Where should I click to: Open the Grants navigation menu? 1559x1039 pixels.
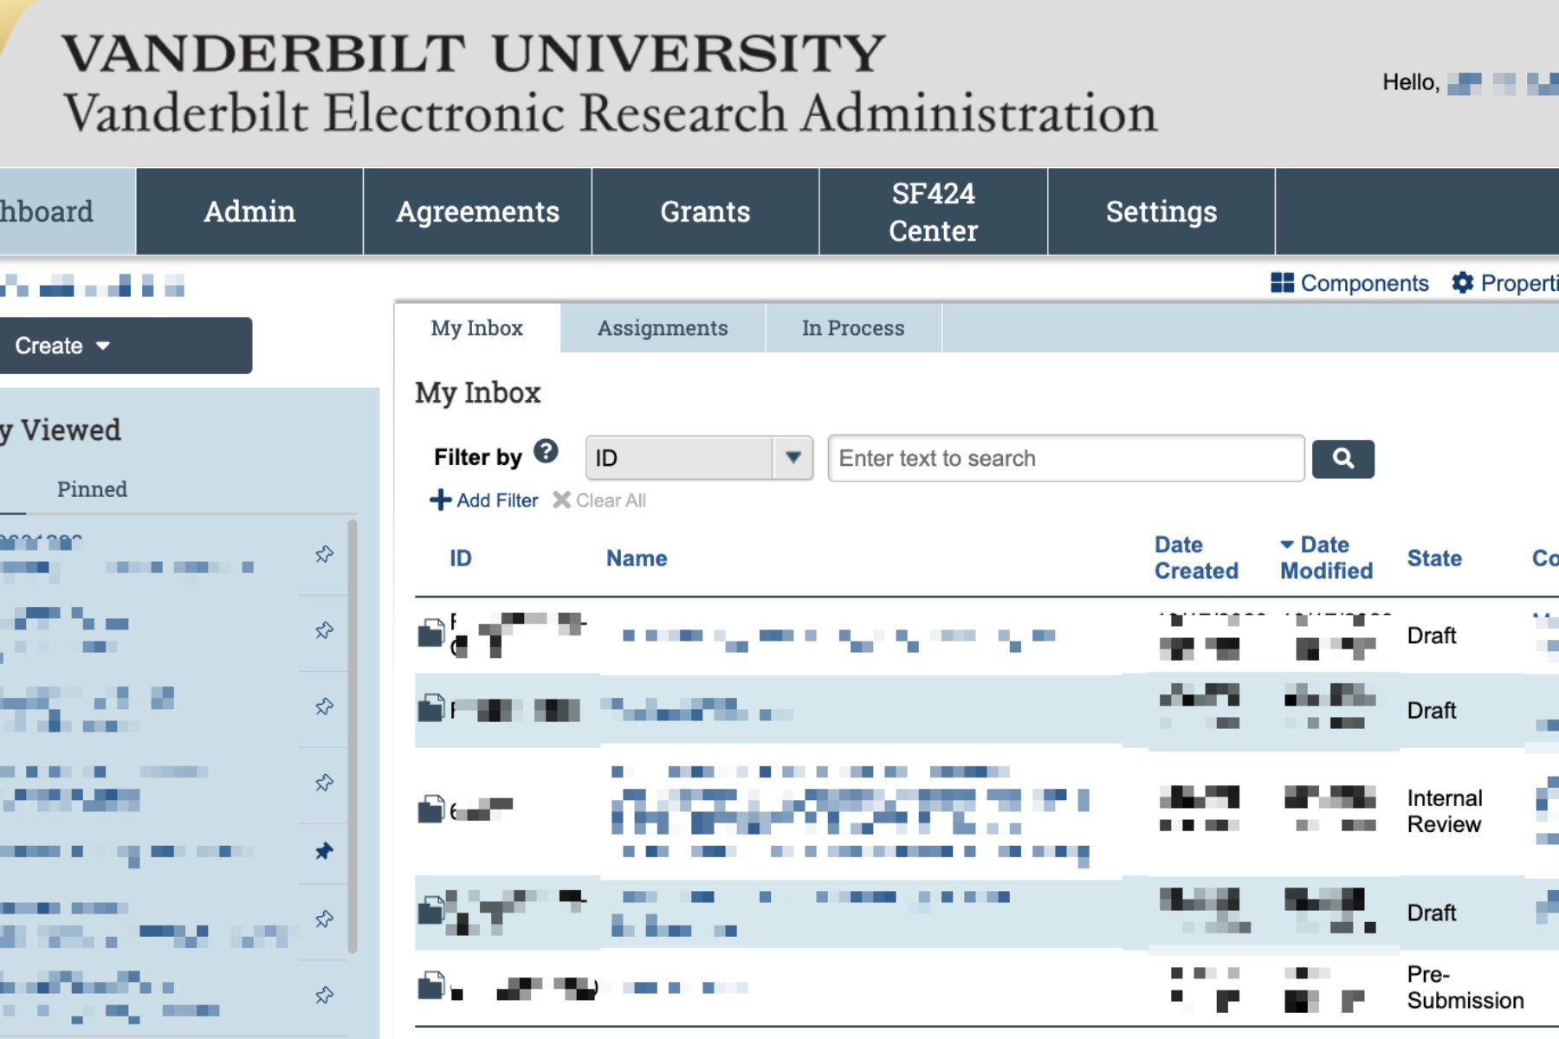tap(705, 212)
